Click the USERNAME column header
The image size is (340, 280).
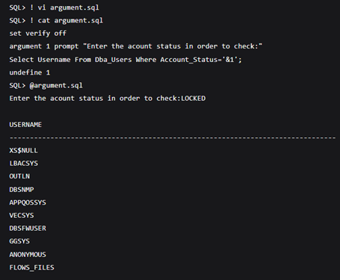point(25,125)
